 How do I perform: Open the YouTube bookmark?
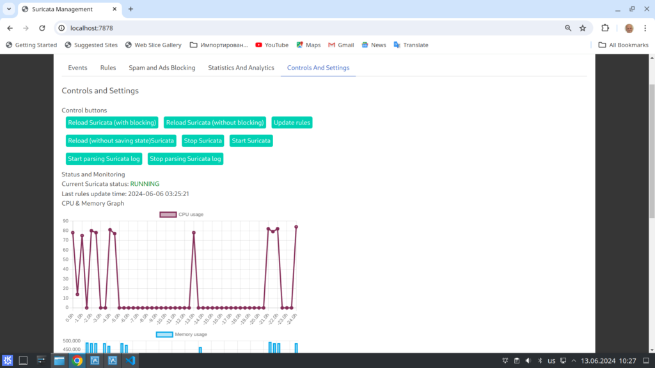tap(272, 45)
